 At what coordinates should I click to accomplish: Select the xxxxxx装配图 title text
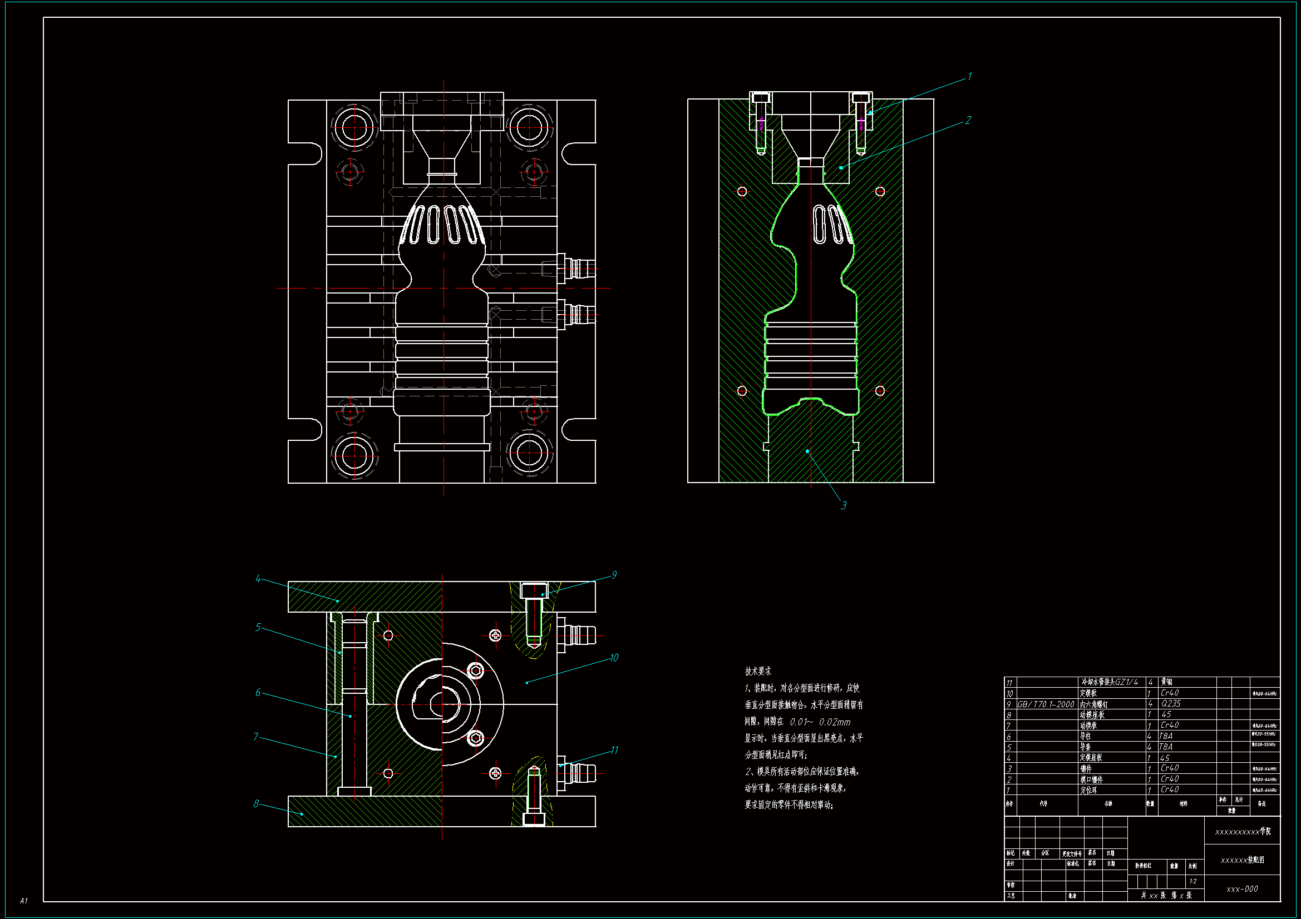click(x=1242, y=860)
